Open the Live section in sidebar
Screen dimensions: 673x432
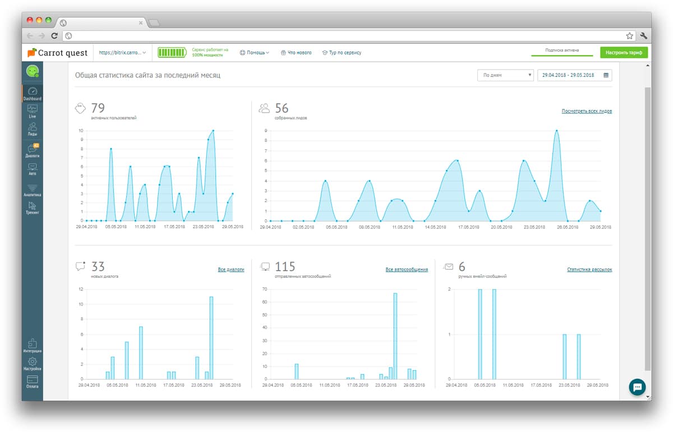(32, 111)
